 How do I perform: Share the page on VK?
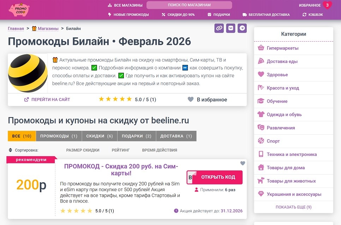point(231,28)
